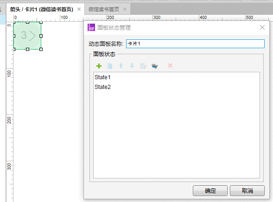Click the edit all states icon
The width and height of the screenshot is (273, 202).
tap(155, 66)
